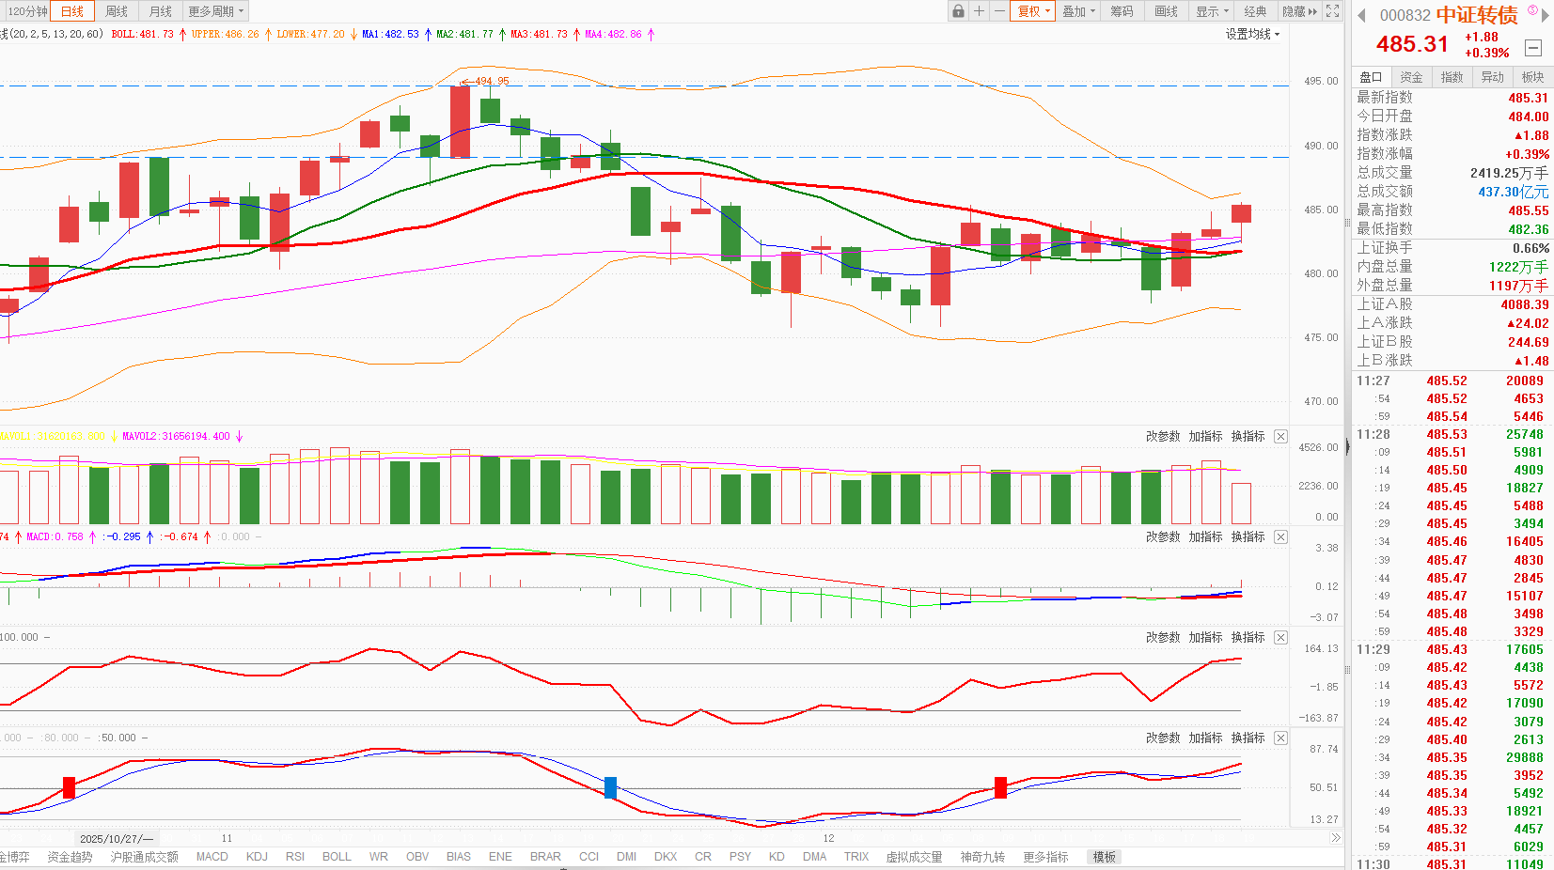This screenshot has height=870, width=1554.
Task: Open the 120分钟 period selector
Action: (x=25, y=11)
